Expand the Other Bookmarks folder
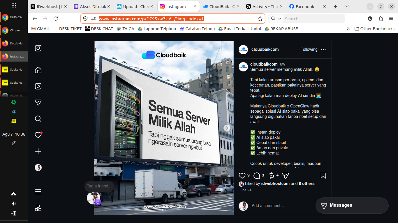Image resolution: width=398 pixels, height=223 pixels. pyautogui.click(x=374, y=29)
